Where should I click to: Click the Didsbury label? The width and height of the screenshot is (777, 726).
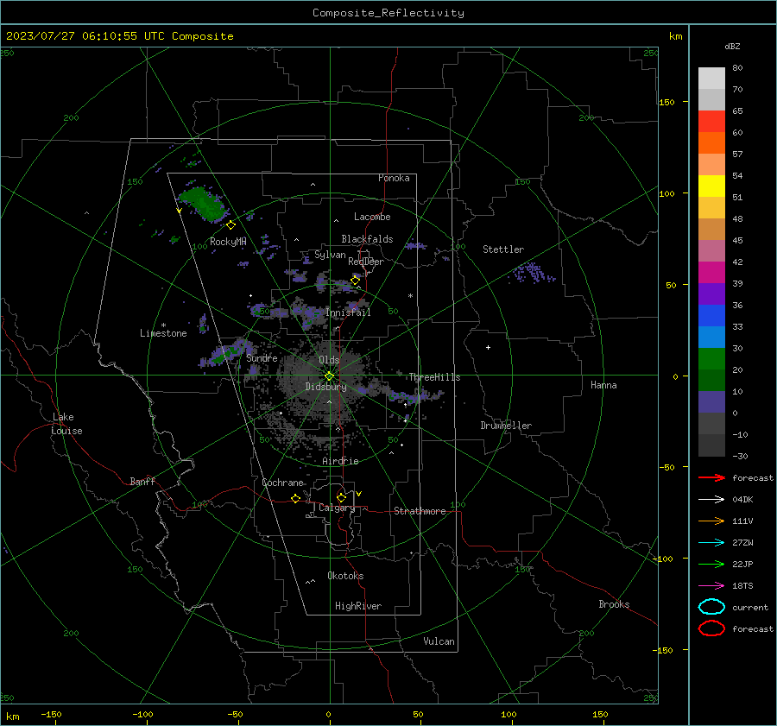click(x=325, y=387)
